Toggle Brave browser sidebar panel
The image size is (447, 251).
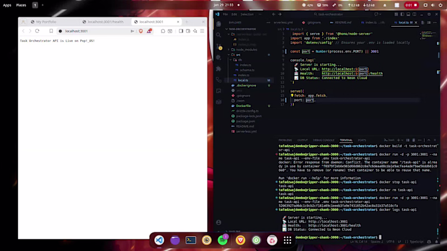pos(180,31)
